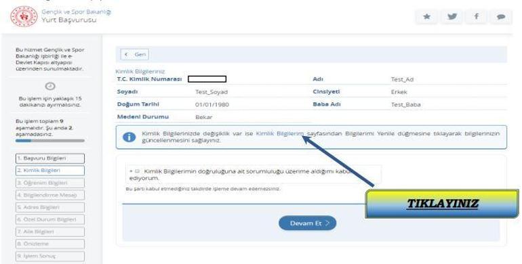Click the Kimlik Bilgileriniz section heading
522x264 pixels.
[x=140, y=72]
